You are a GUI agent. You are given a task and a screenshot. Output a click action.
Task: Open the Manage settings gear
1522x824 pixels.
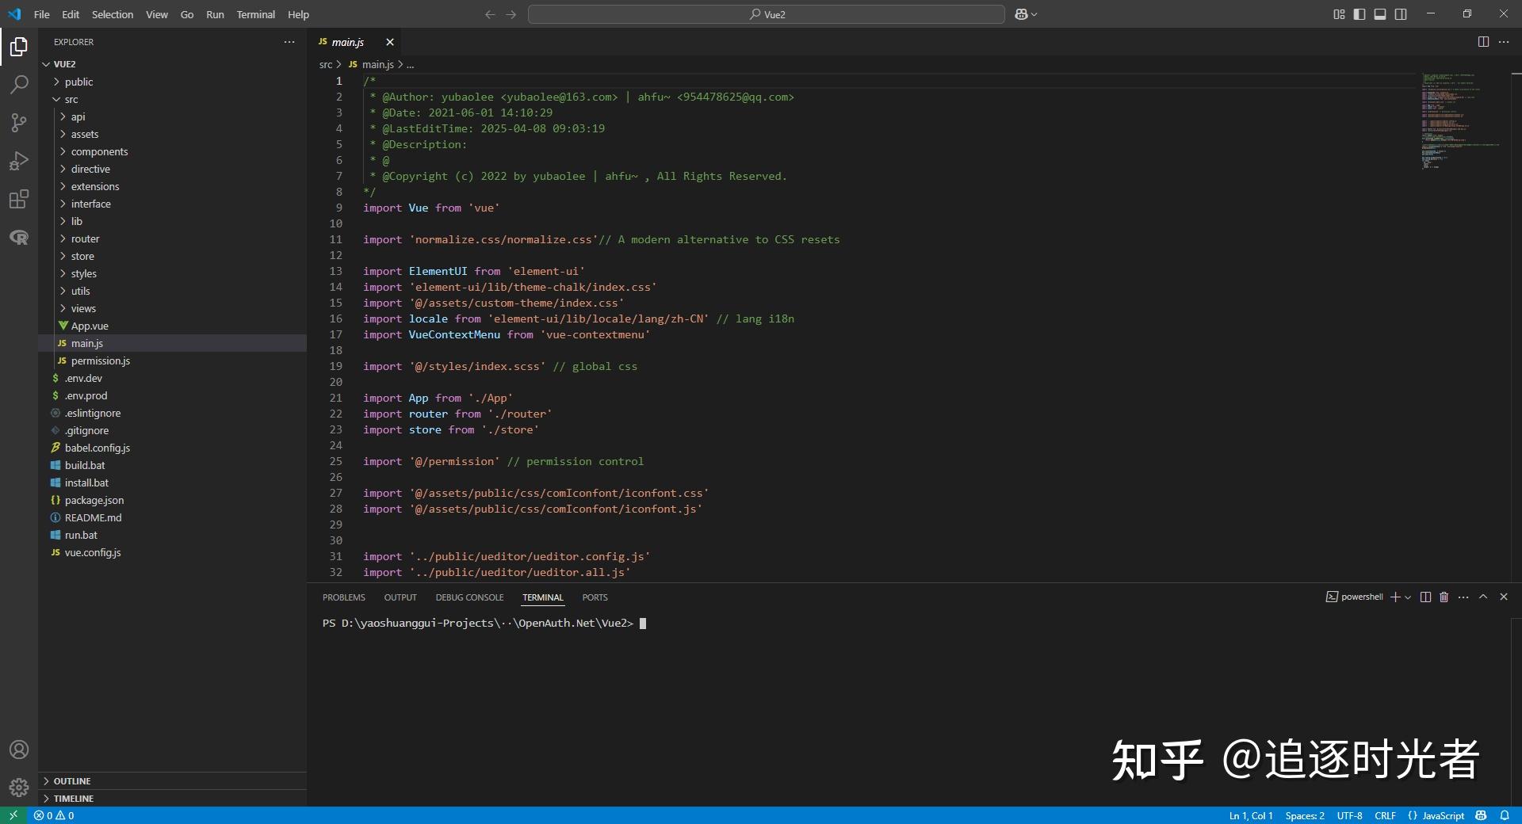coord(19,787)
